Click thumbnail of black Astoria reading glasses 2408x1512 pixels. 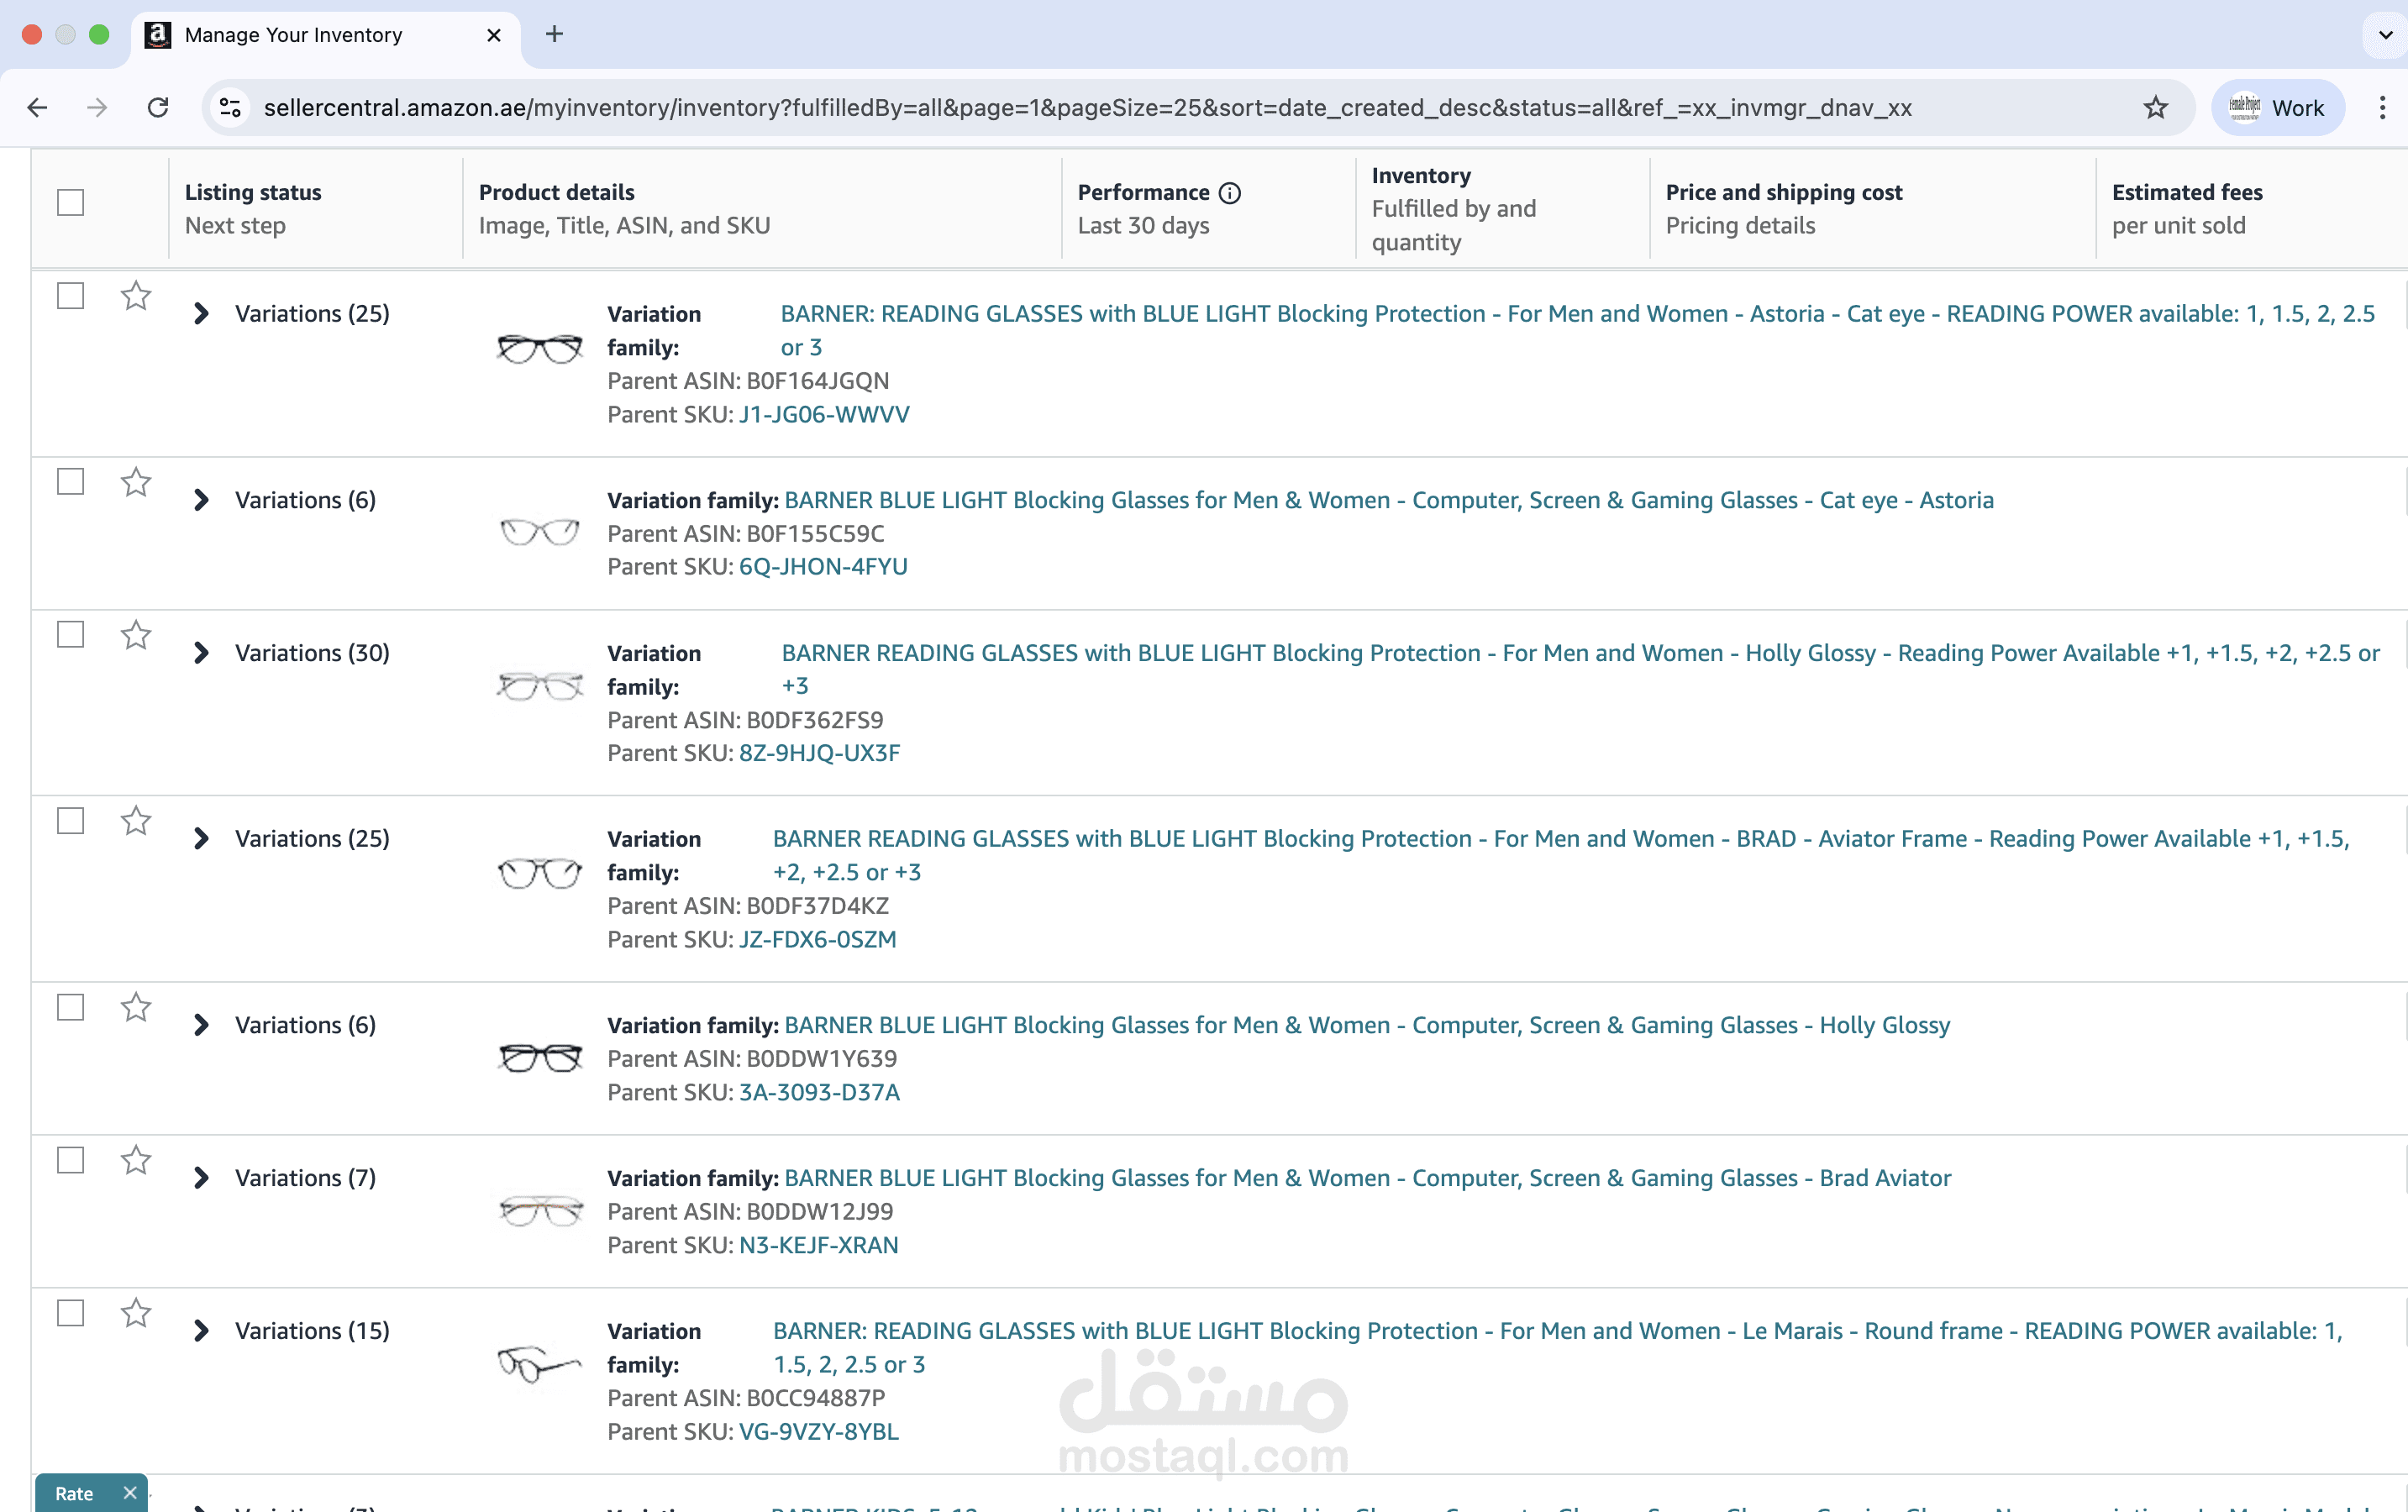pos(540,349)
